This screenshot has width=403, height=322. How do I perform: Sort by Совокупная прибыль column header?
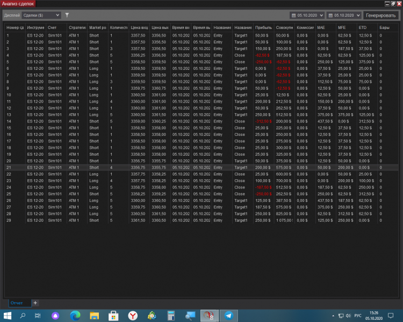click(x=284, y=27)
